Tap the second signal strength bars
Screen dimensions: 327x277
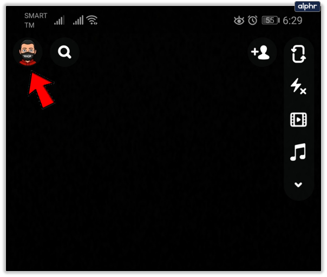[x=78, y=20]
